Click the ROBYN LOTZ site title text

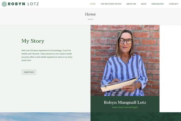tap(23, 4)
